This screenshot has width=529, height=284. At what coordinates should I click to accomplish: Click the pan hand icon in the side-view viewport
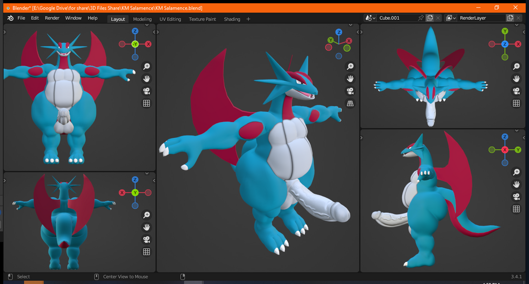tap(516, 184)
